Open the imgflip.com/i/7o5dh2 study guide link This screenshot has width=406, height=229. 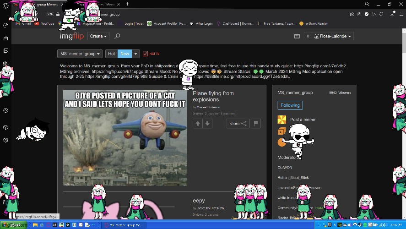[x=320, y=66]
